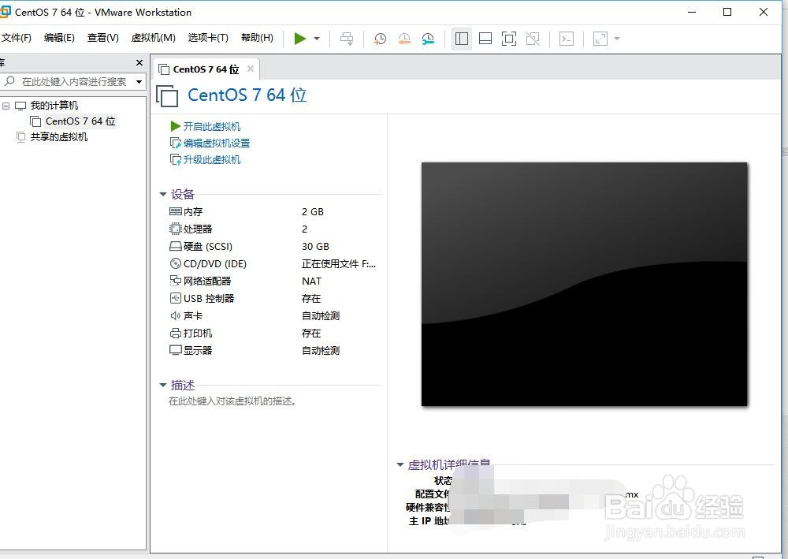Revert the virtual machine to a snapshot
The width and height of the screenshot is (788, 559).
pos(404,38)
